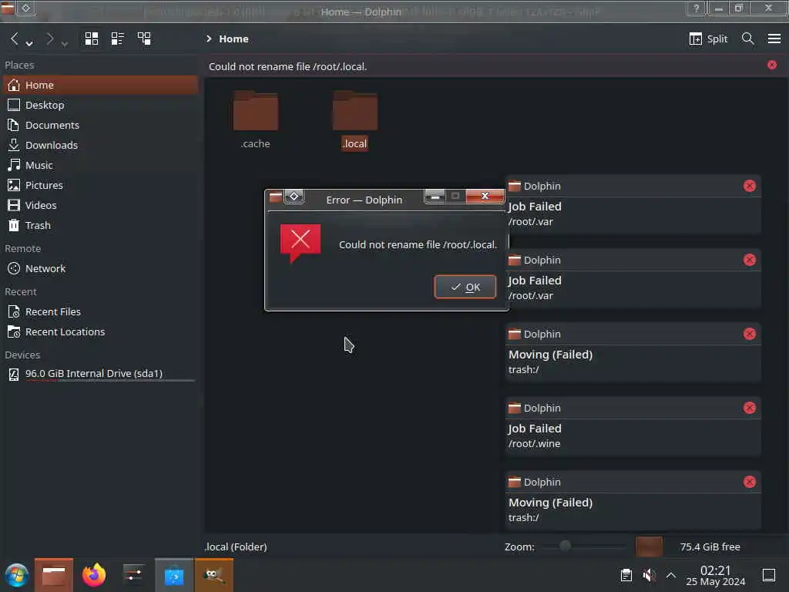789x592 pixels.
Task: Open Desktop in Places panel
Action: click(x=101, y=105)
